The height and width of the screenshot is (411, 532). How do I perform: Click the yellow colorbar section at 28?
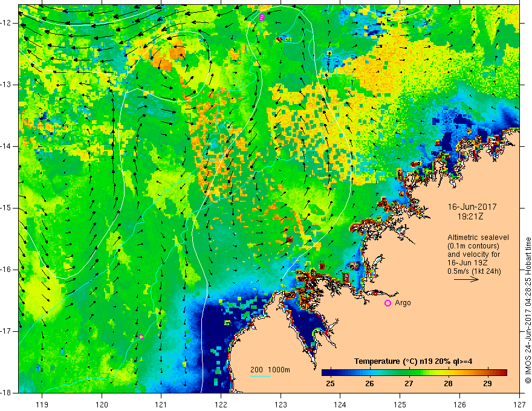449,373
